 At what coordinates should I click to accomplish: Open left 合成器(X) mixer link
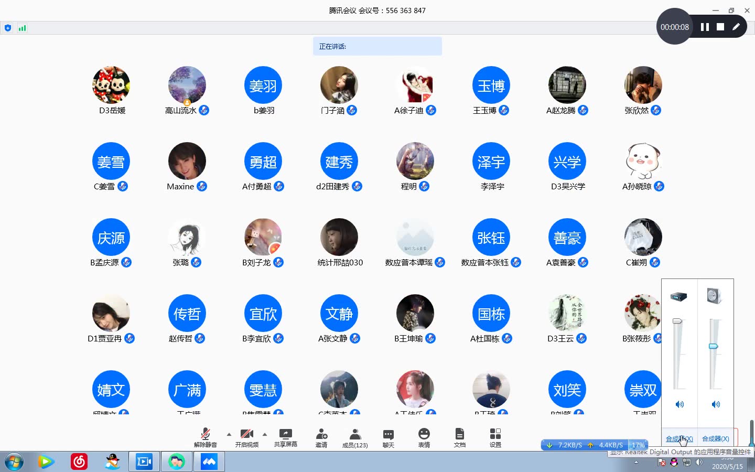pyautogui.click(x=679, y=439)
